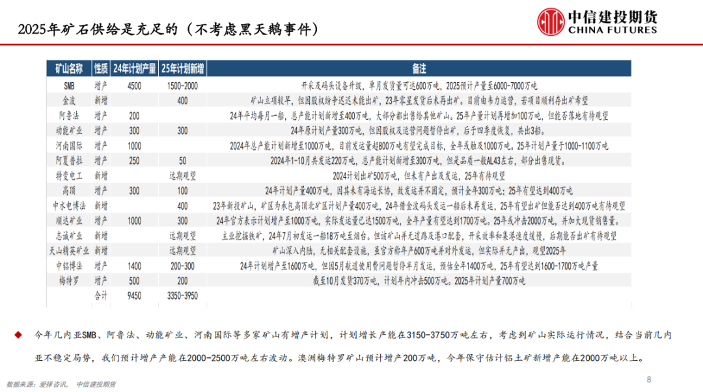Click the 梅特罗 remark about 10月发货370万吨
The image size is (703, 392).
pyautogui.click(x=419, y=281)
